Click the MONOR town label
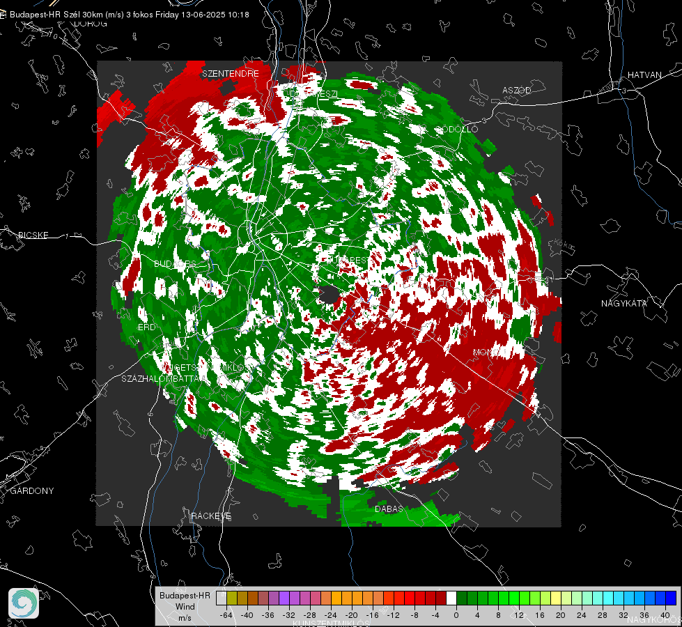The width and height of the screenshot is (682, 627). [490, 352]
